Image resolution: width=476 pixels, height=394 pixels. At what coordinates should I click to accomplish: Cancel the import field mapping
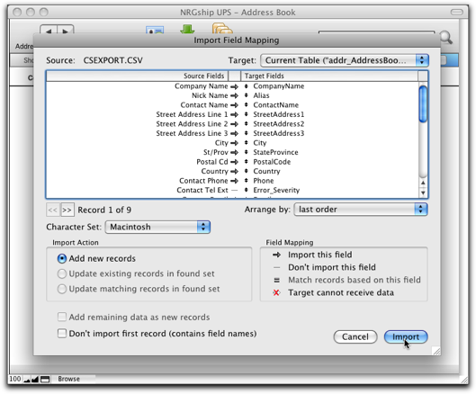click(x=355, y=336)
